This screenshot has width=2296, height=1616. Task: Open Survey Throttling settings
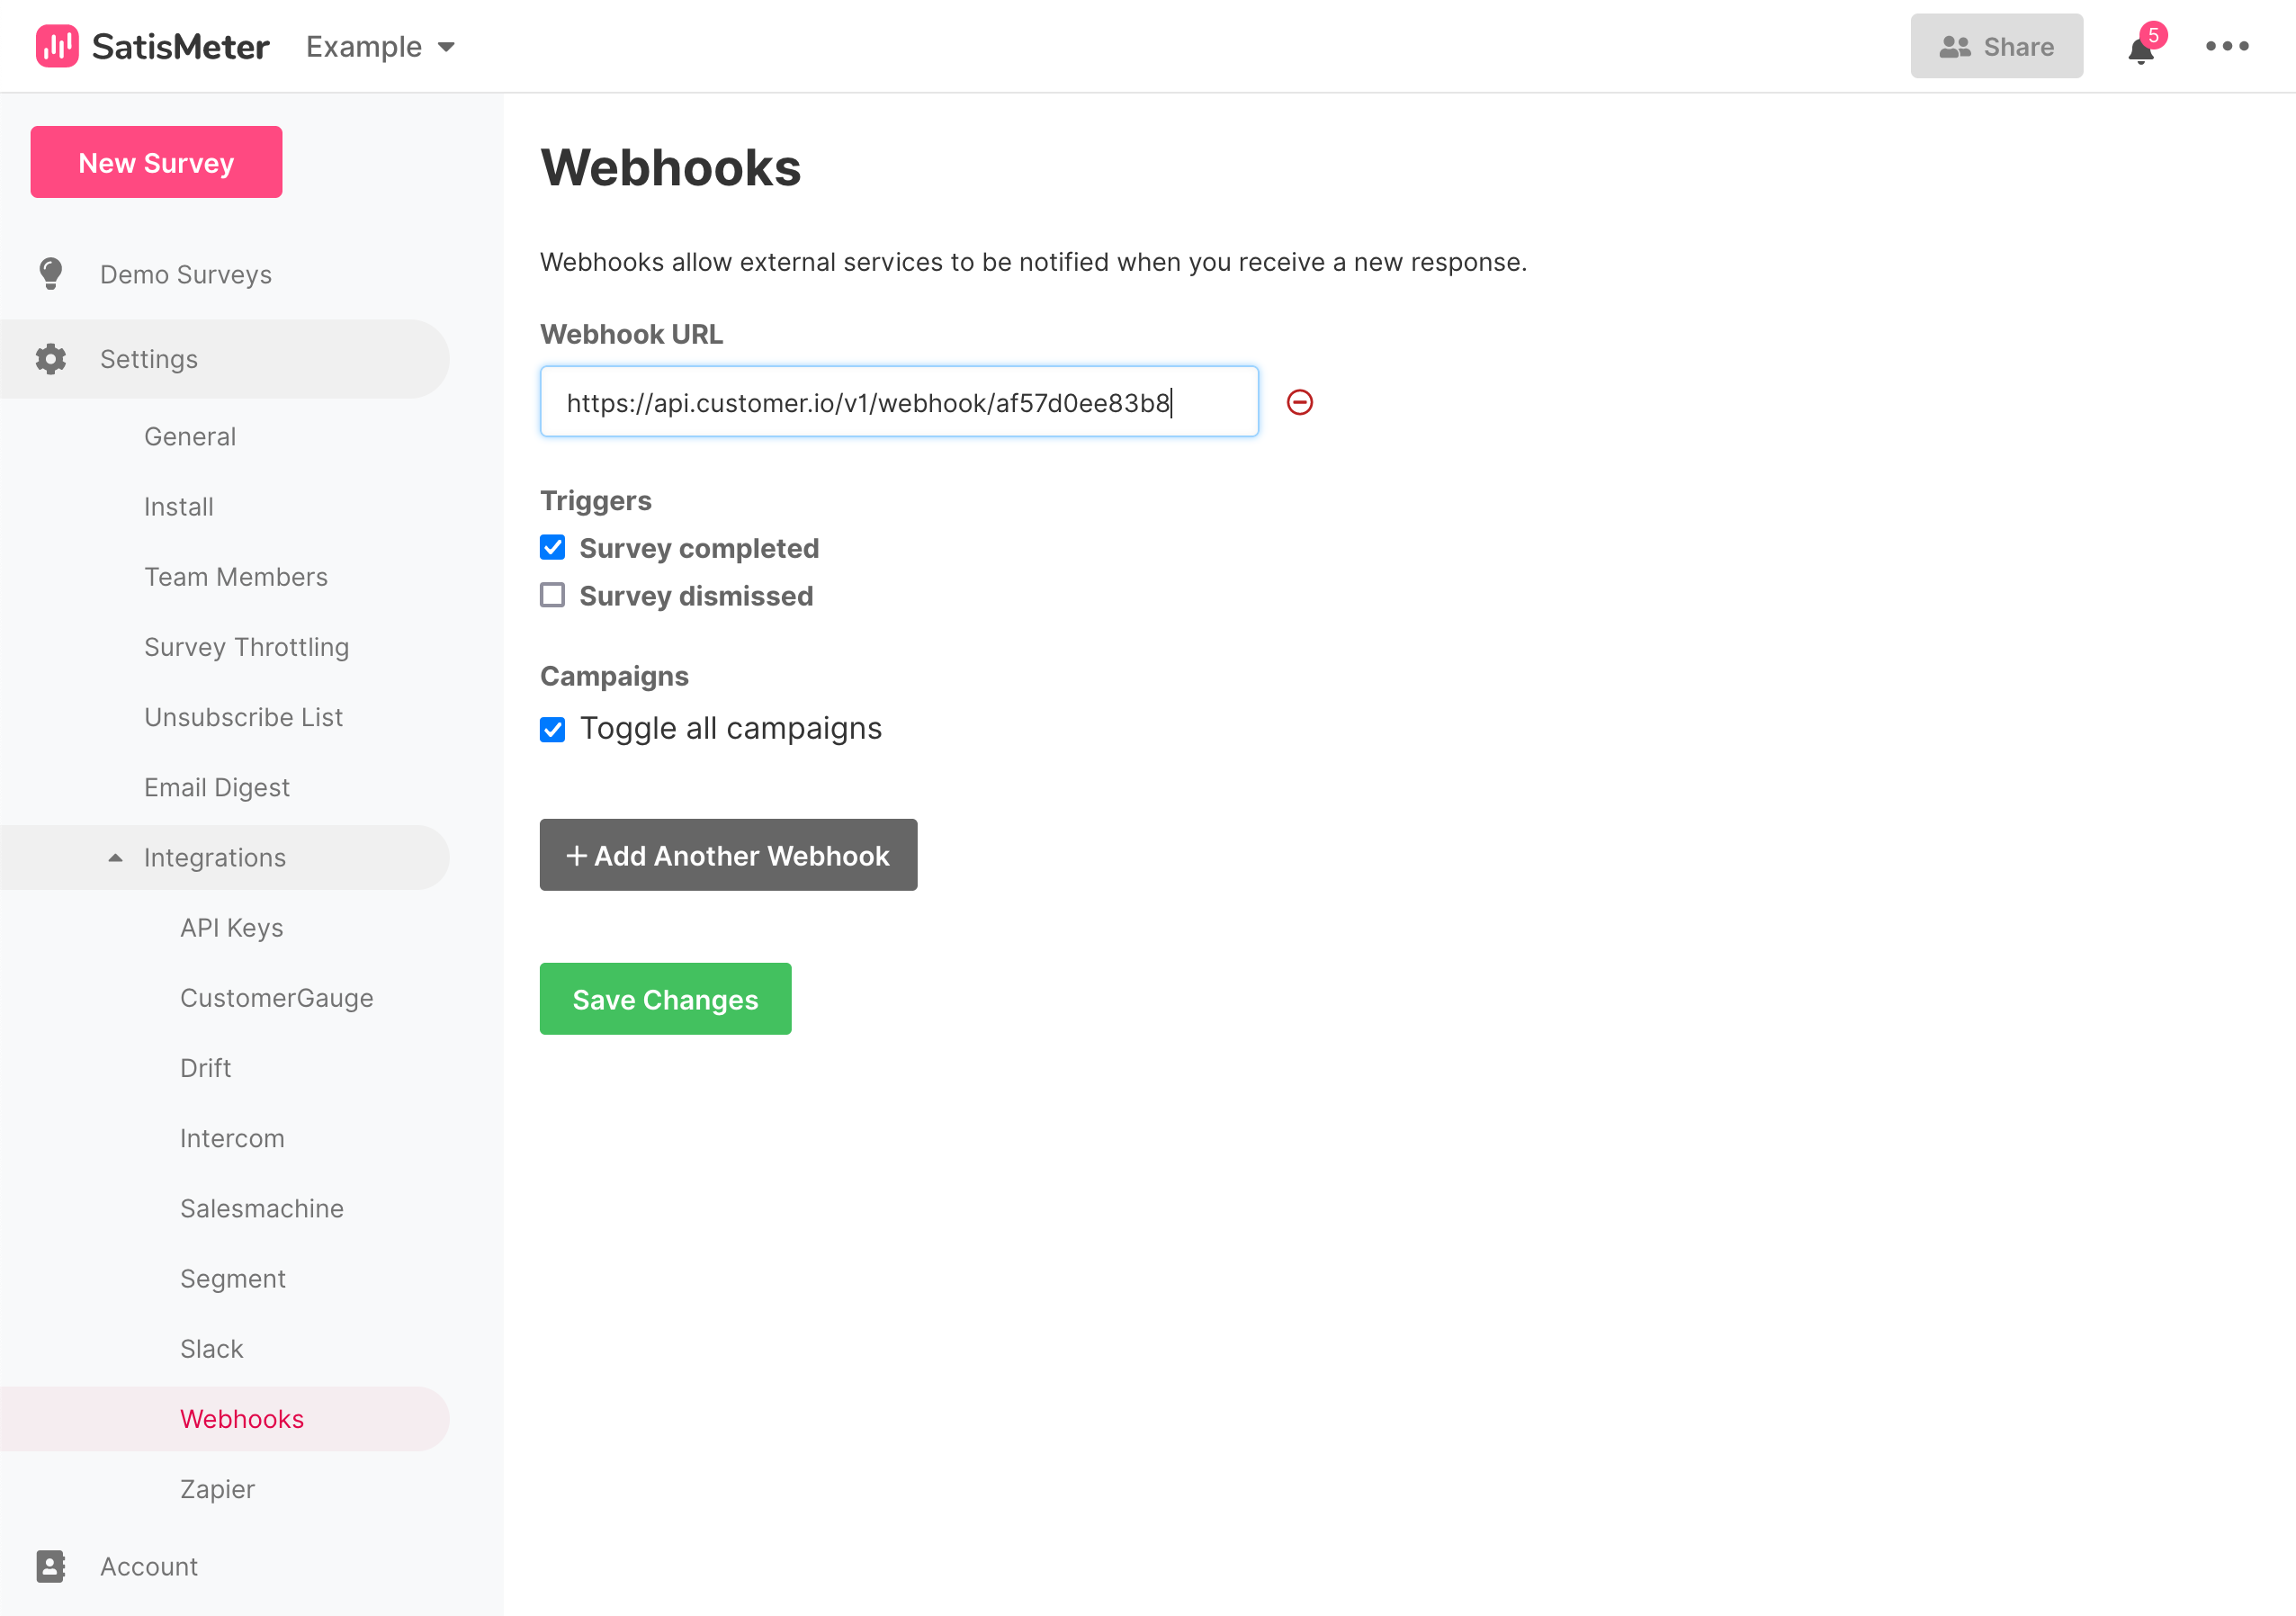click(247, 647)
